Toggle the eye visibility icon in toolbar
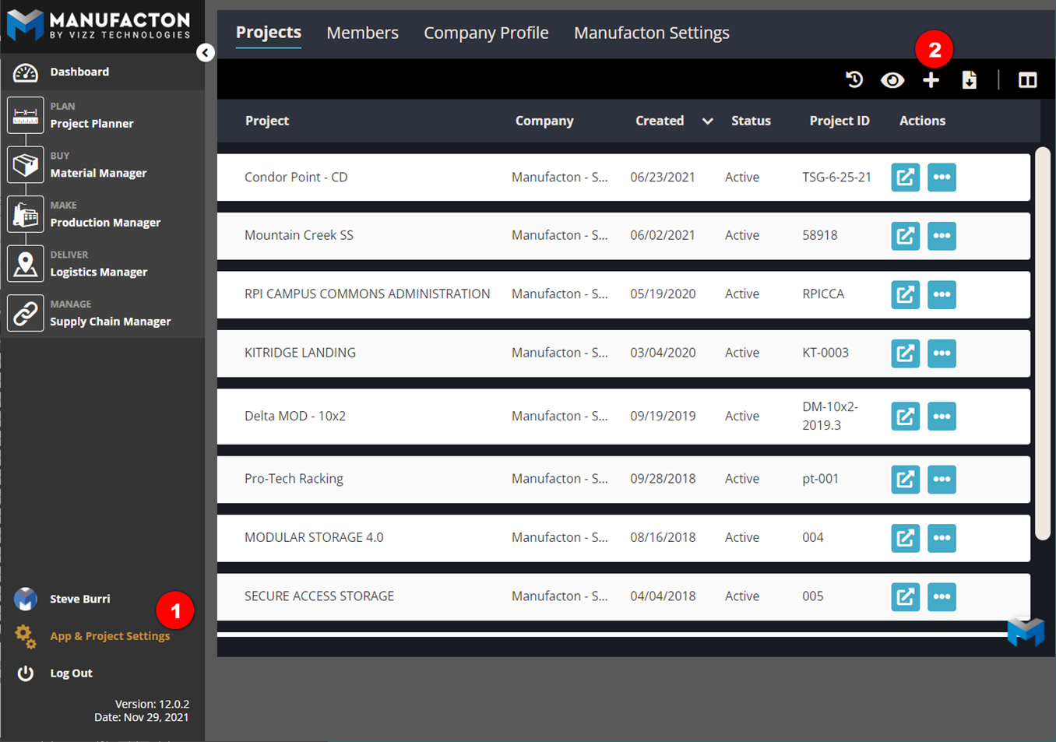Image resolution: width=1056 pixels, height=742 pixels. (892, 80)
